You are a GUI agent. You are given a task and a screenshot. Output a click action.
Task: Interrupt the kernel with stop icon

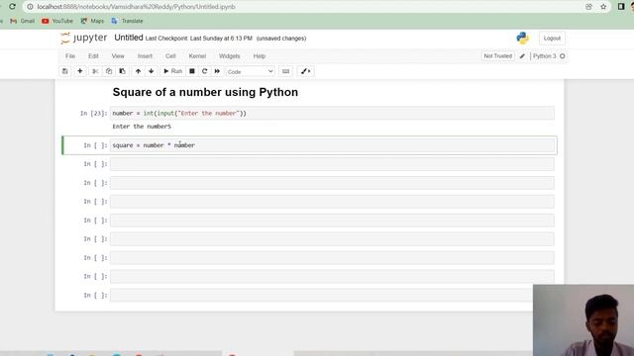pos(192,71)
